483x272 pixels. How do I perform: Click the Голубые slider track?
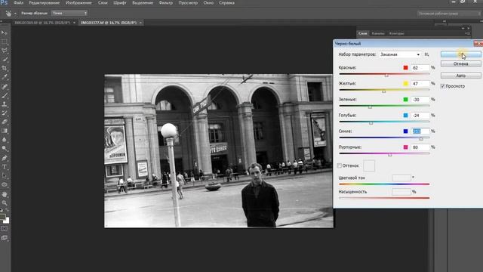coord(384,122)
